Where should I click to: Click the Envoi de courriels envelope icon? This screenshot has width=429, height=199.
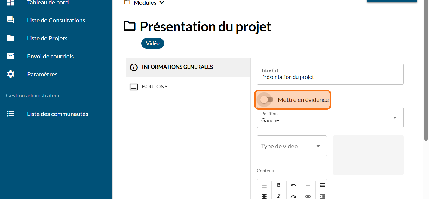tap(11, 56)
